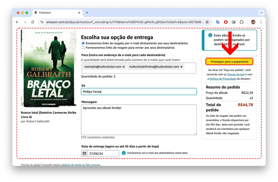This screenshot has height=182, width=278.
Task: Open the Google Translate extension icon
Action: [x=218, y=22]
